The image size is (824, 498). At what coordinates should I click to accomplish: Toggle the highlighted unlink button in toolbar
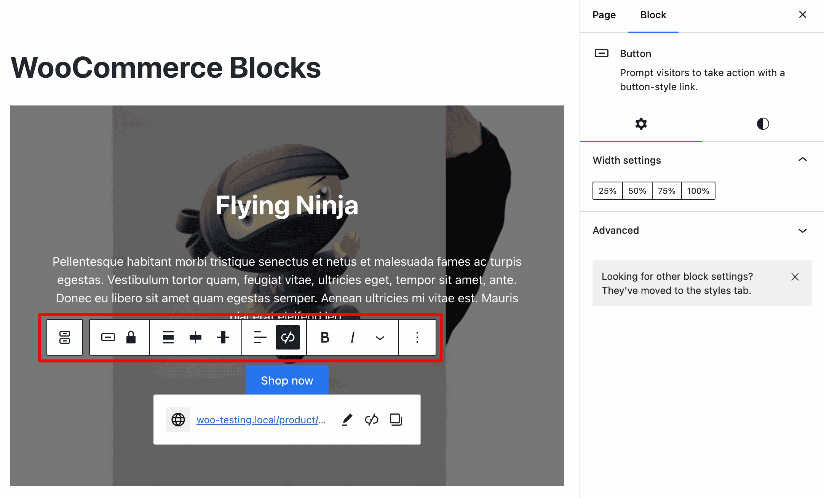pos(288,337)
